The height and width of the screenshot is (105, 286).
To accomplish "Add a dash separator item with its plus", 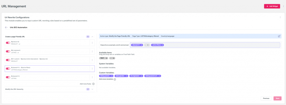I will pyautogui.click(x=113, y=58).
